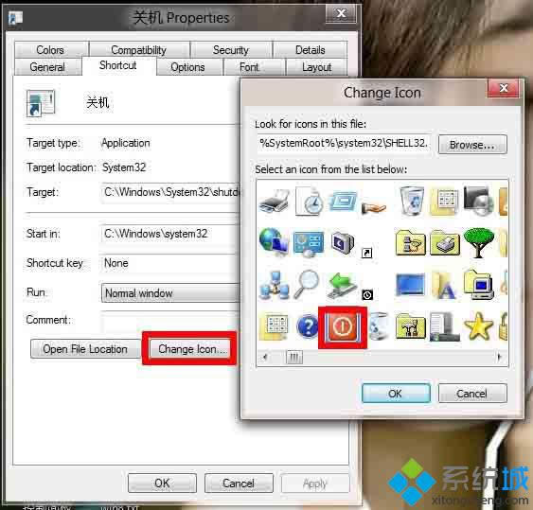This screenshot has width=533, height=510.
Task: Choose the yellow star favorites icon
Action: pyautogui.click(x=478, y=326)
